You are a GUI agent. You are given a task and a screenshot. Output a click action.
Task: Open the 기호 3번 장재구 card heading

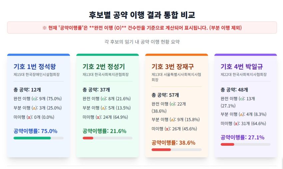pos(173,67)
